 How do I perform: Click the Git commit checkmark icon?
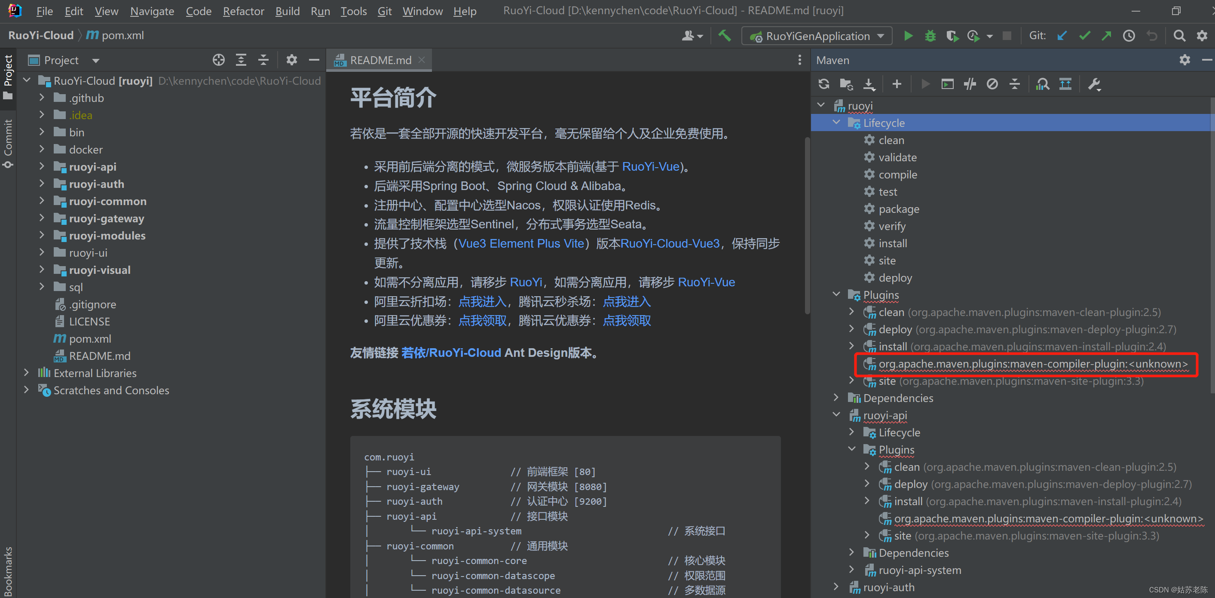(1084, 36)
